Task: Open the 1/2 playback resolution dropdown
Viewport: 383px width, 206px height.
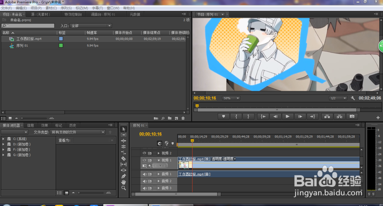Action: click(x=338, y=98)
